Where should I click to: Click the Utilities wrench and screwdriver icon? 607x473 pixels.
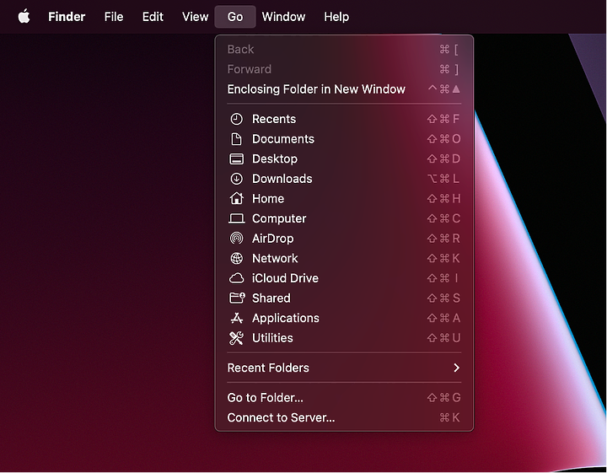pyautogui.click(x=237, y=338)
